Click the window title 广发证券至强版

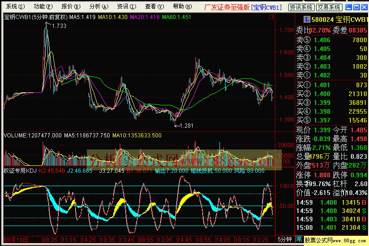point(227,7)
